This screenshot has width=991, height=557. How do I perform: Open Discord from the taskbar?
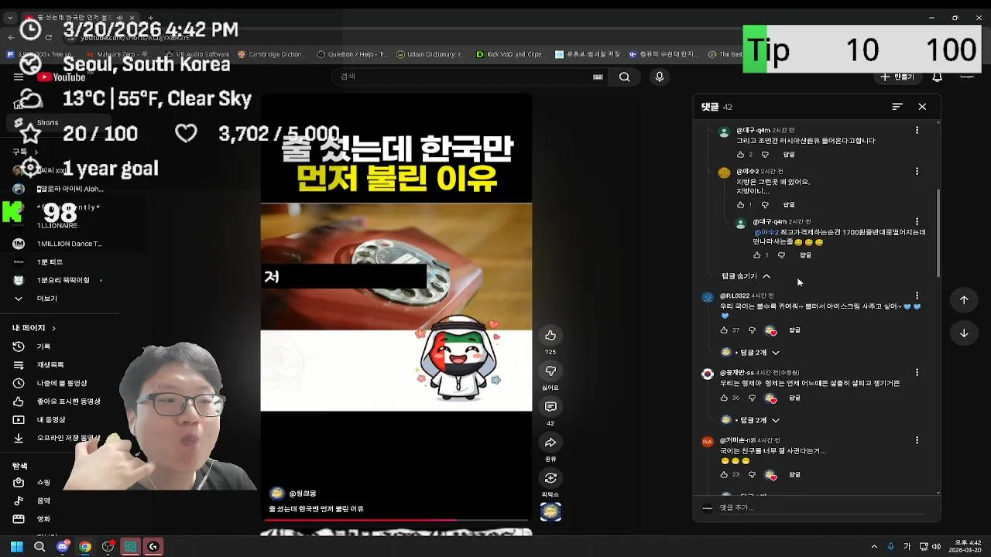pos(63,547)
